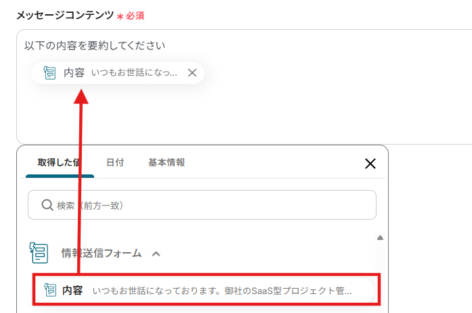Image resolution: width=472 pixels, height=313 pixels.
Task: Click the 情報送信フォーム section title
Action: (x=102, y=254)
